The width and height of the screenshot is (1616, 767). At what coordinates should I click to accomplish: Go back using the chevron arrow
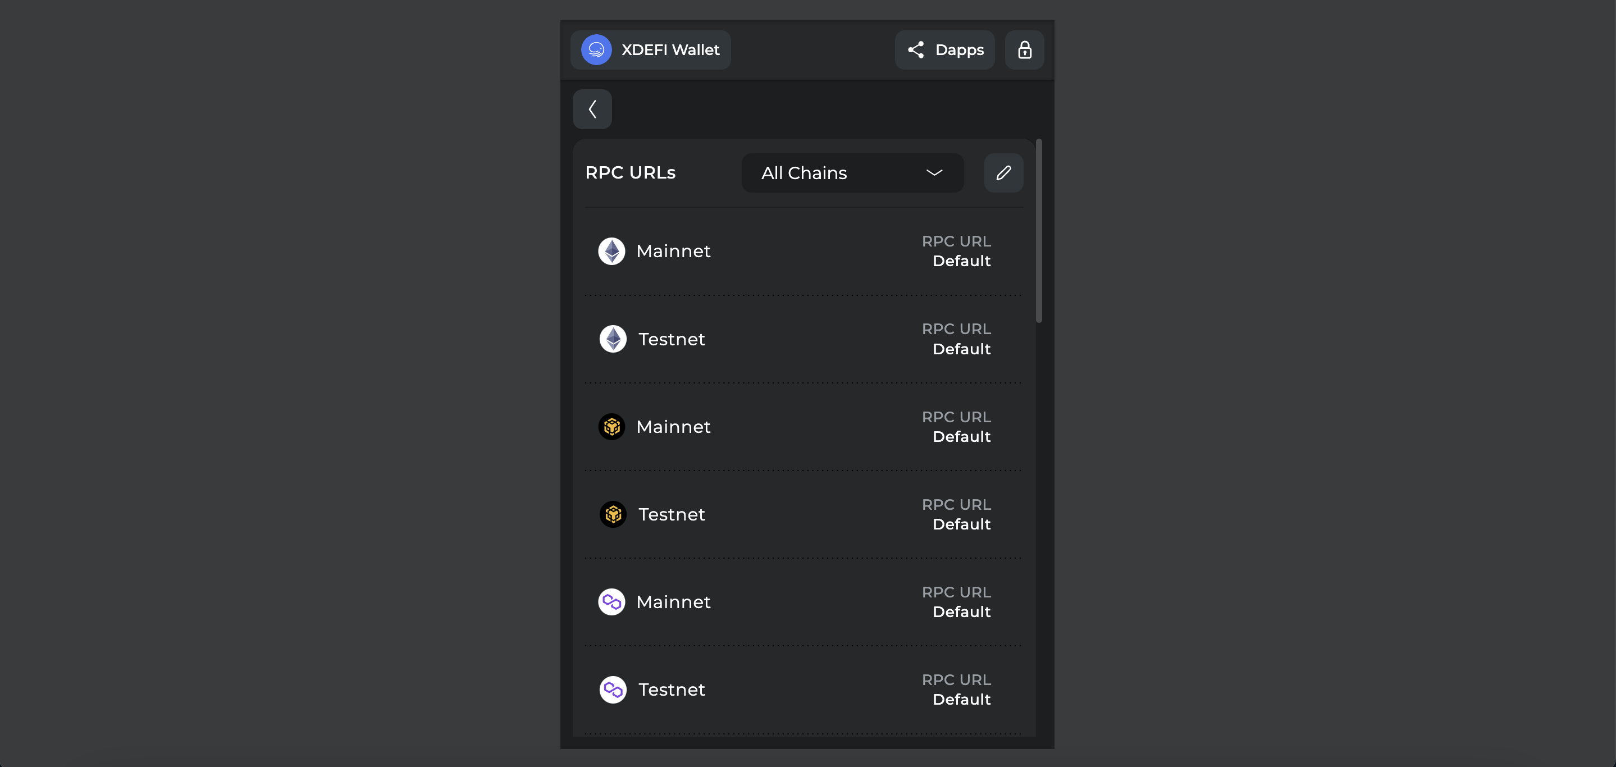tap(592, 109)
